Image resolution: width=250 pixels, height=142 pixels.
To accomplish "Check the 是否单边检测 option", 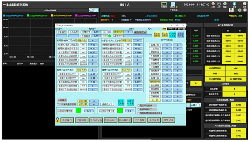I will pyautogui.click(x=139, y=105).
